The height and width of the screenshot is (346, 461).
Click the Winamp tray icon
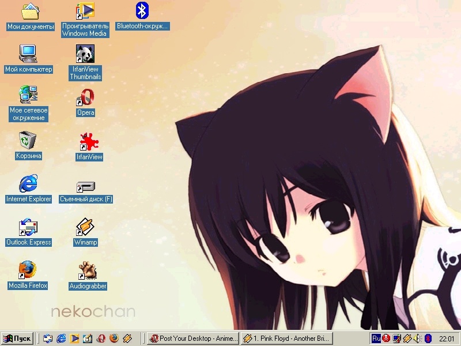[407, 339]
